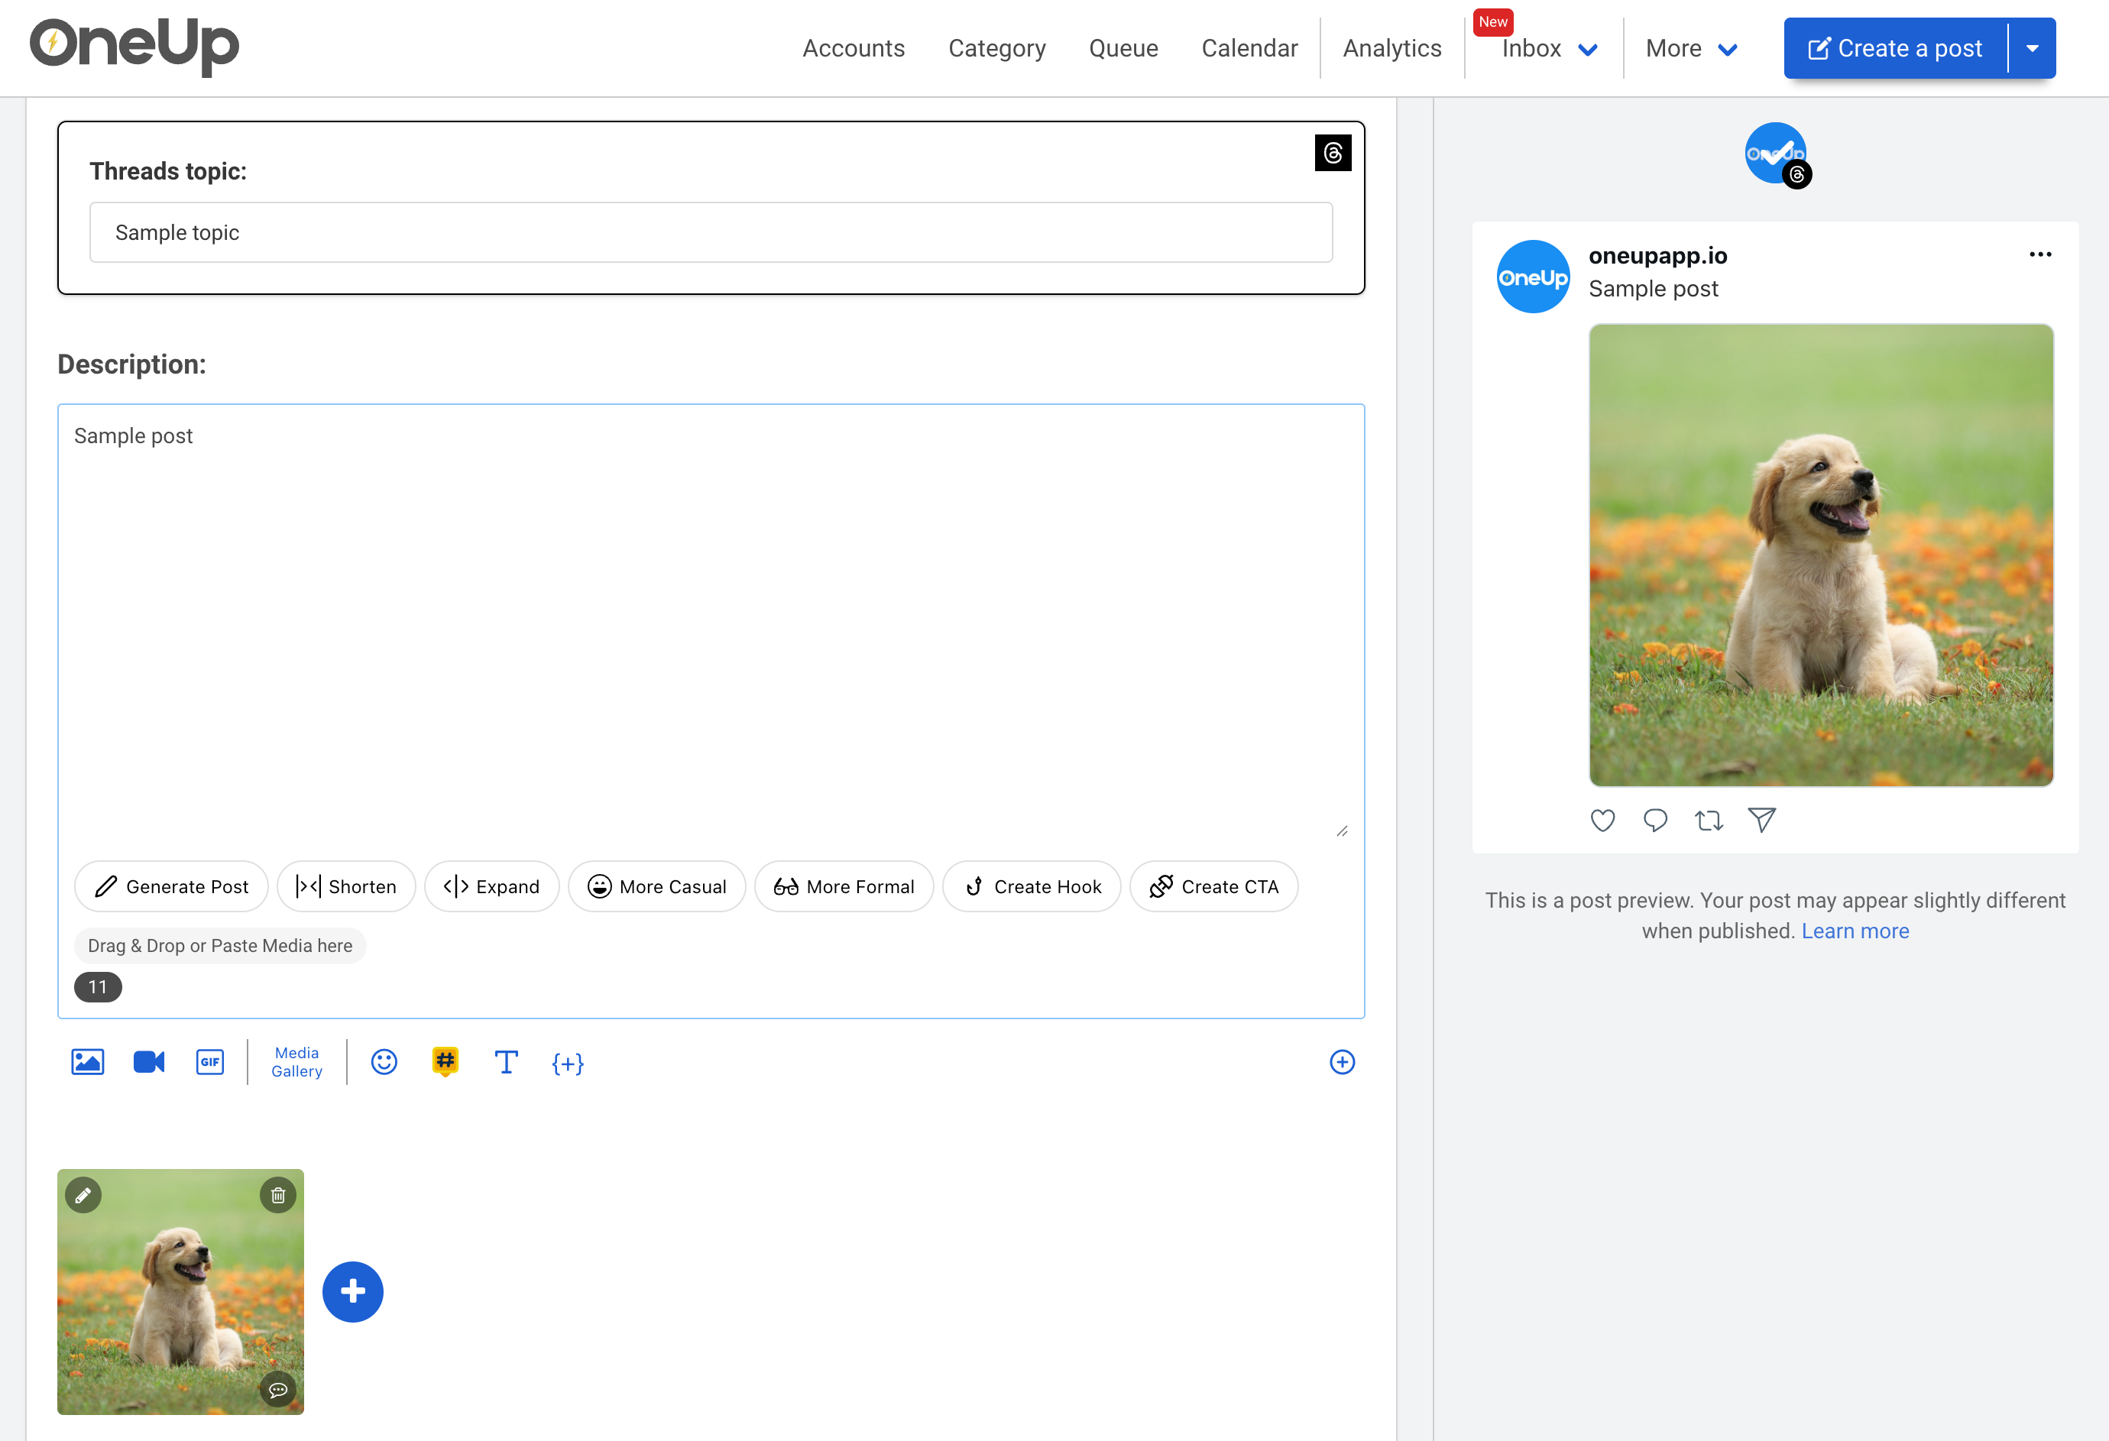
Task: Open the GIF picker icon
Action: point(209,1062)
